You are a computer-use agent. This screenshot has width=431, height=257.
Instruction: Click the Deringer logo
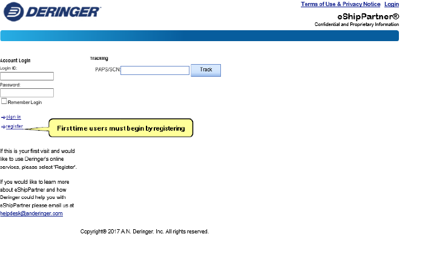coord(52,12)
